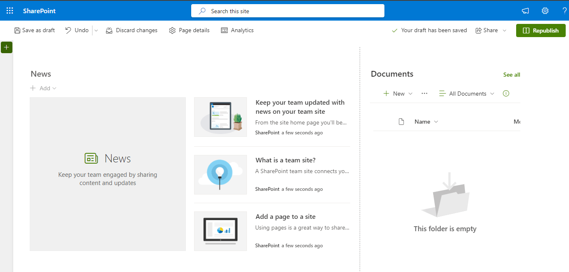
Task: Open Page details
Action: 189,30
